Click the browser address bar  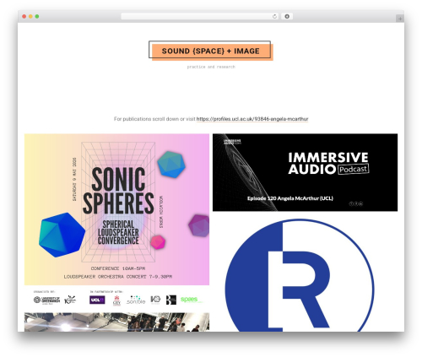click(x=200, y=16)
